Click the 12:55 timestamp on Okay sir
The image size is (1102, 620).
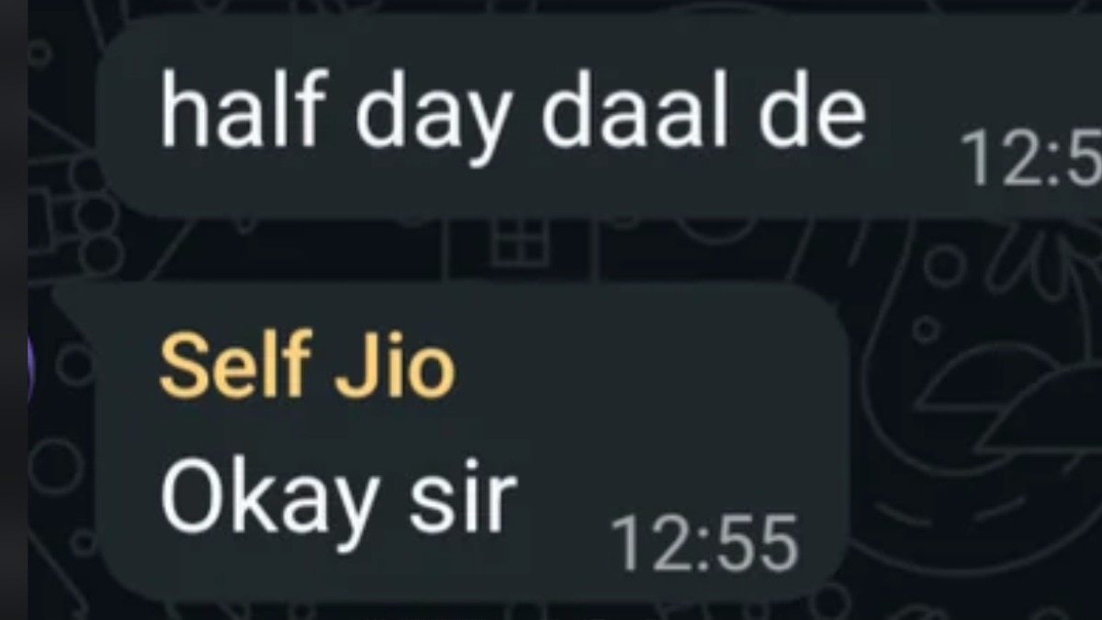click(x=704, y=544)
